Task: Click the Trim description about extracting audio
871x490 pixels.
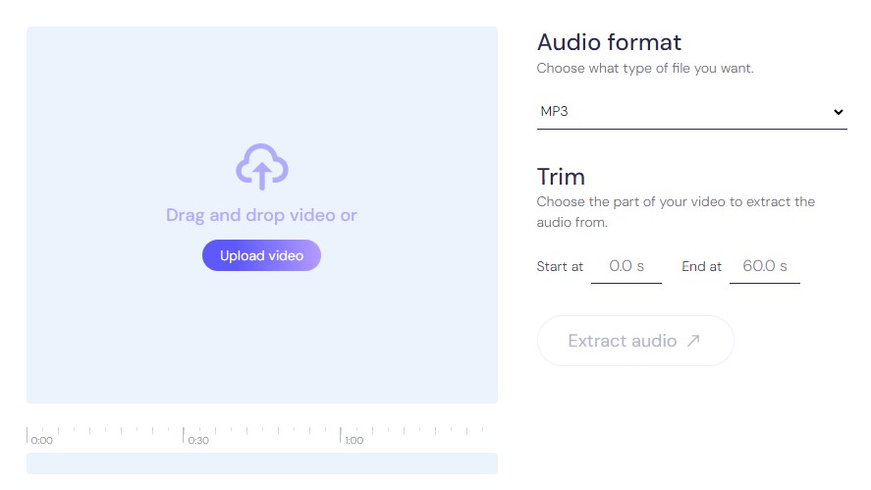Action: tap(676, 212)
